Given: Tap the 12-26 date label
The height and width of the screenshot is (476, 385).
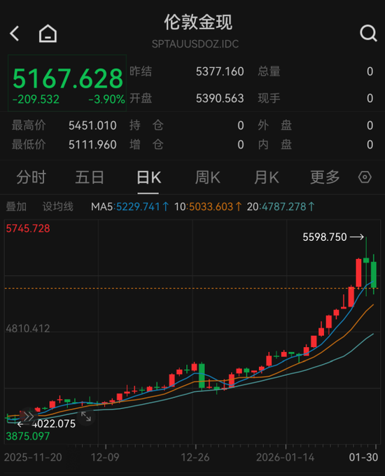Looking at the screenshot, I should click(x=195, y=458).
